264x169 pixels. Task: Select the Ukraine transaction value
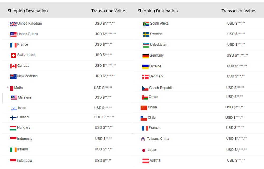pyautogui.click(x=237, y=66)
